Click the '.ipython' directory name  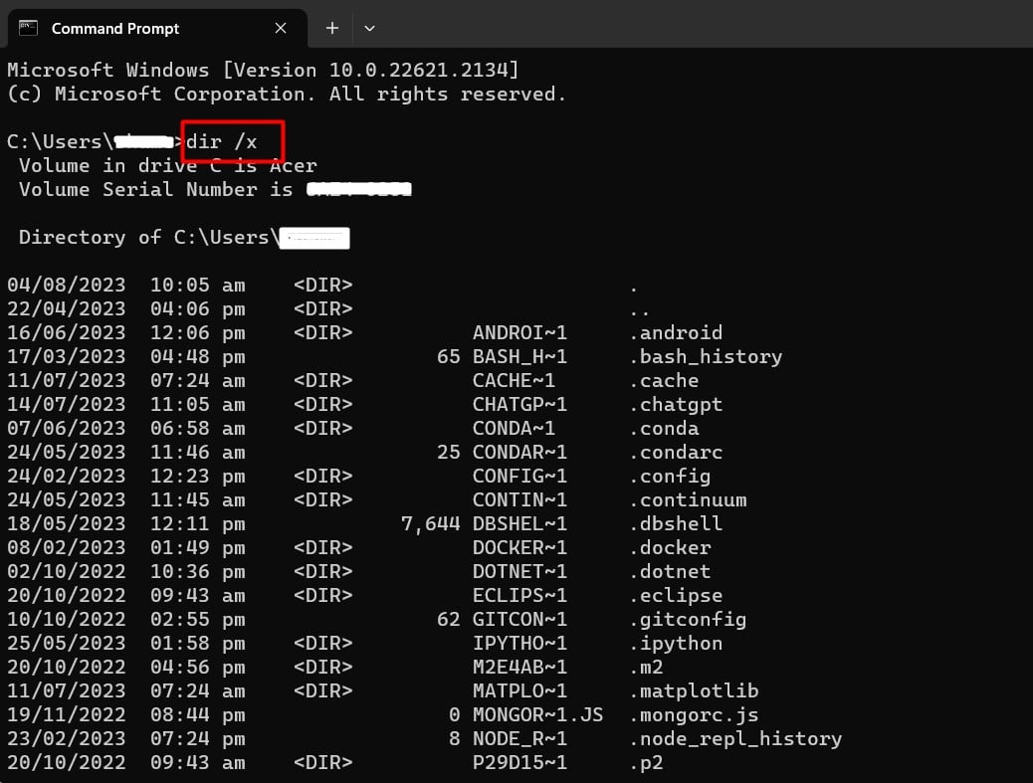(676, 644)
